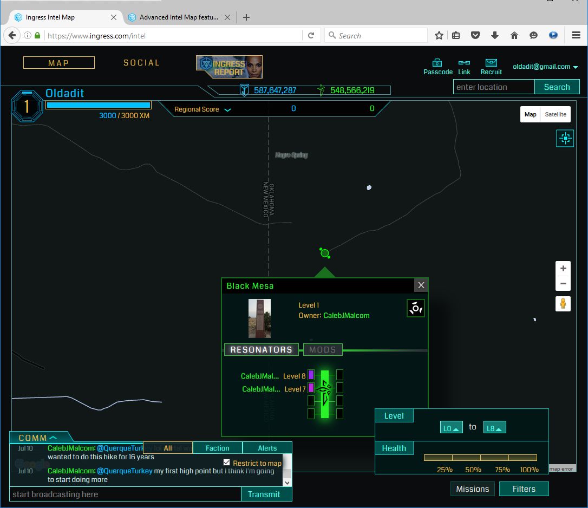The image size is (588, 508).
Task: Expand the Regional Score dropdown
Action: click(227, 110)
